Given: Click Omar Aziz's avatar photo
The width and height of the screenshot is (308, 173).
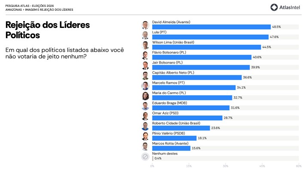Looking at the screenshot, I should (145, 116).
